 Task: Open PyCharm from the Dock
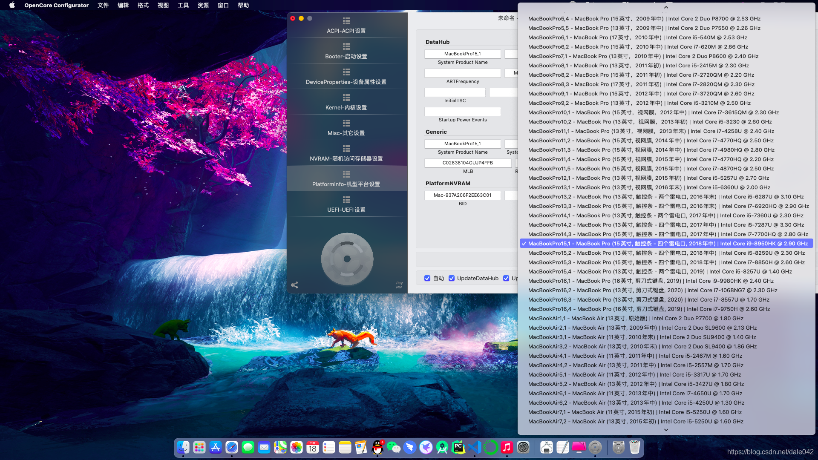pyautogui.click(x=458, y=447)
